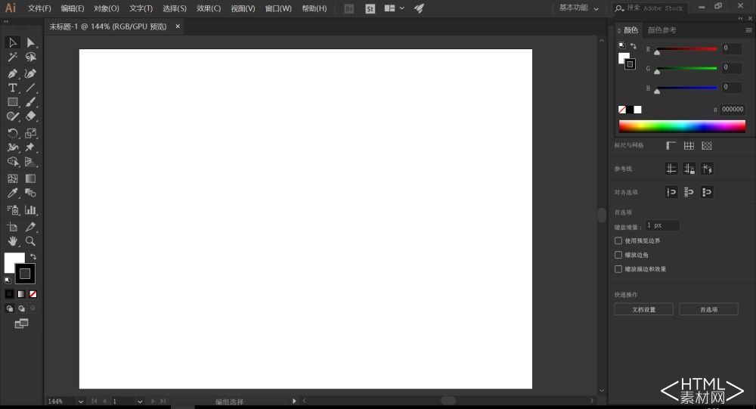
Task: Select the Direct Selection tool
Action: coord(30,43)
